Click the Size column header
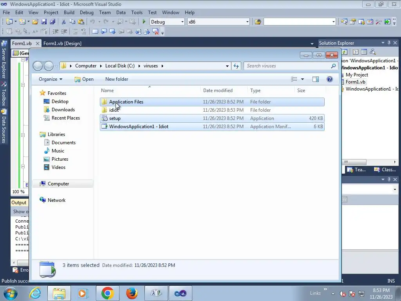Image resolution: width=401 pixels, height=301 pixels. pyautogui.click(x=311, y=91)
